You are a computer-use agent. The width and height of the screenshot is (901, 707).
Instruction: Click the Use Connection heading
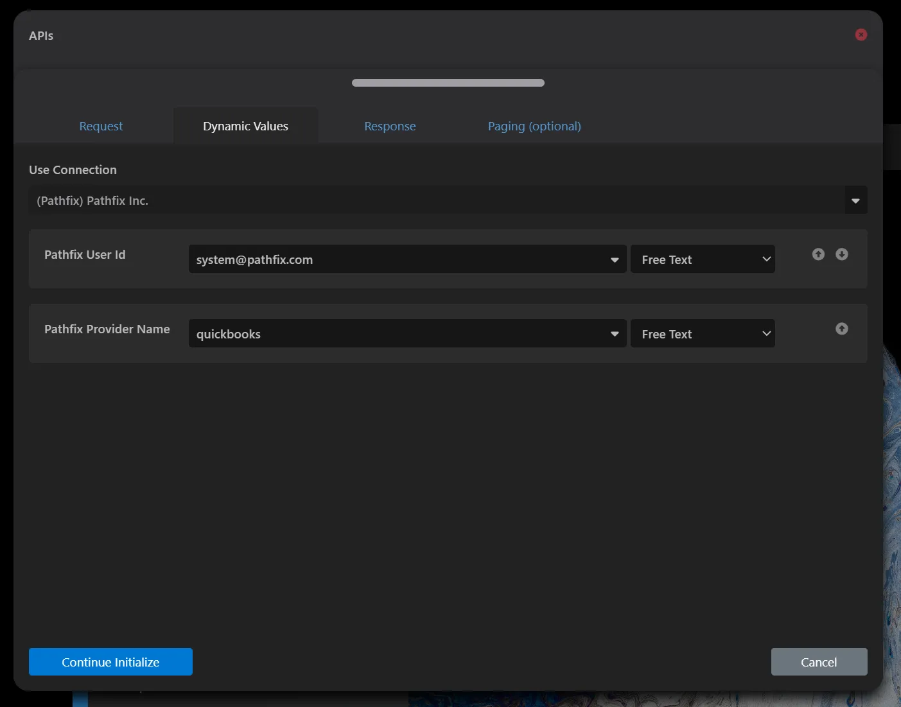click(73, 170)
